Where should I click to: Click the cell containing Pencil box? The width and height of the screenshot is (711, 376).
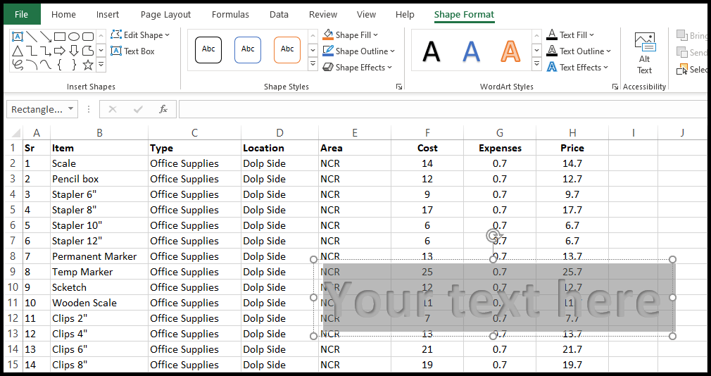(99, 179)
